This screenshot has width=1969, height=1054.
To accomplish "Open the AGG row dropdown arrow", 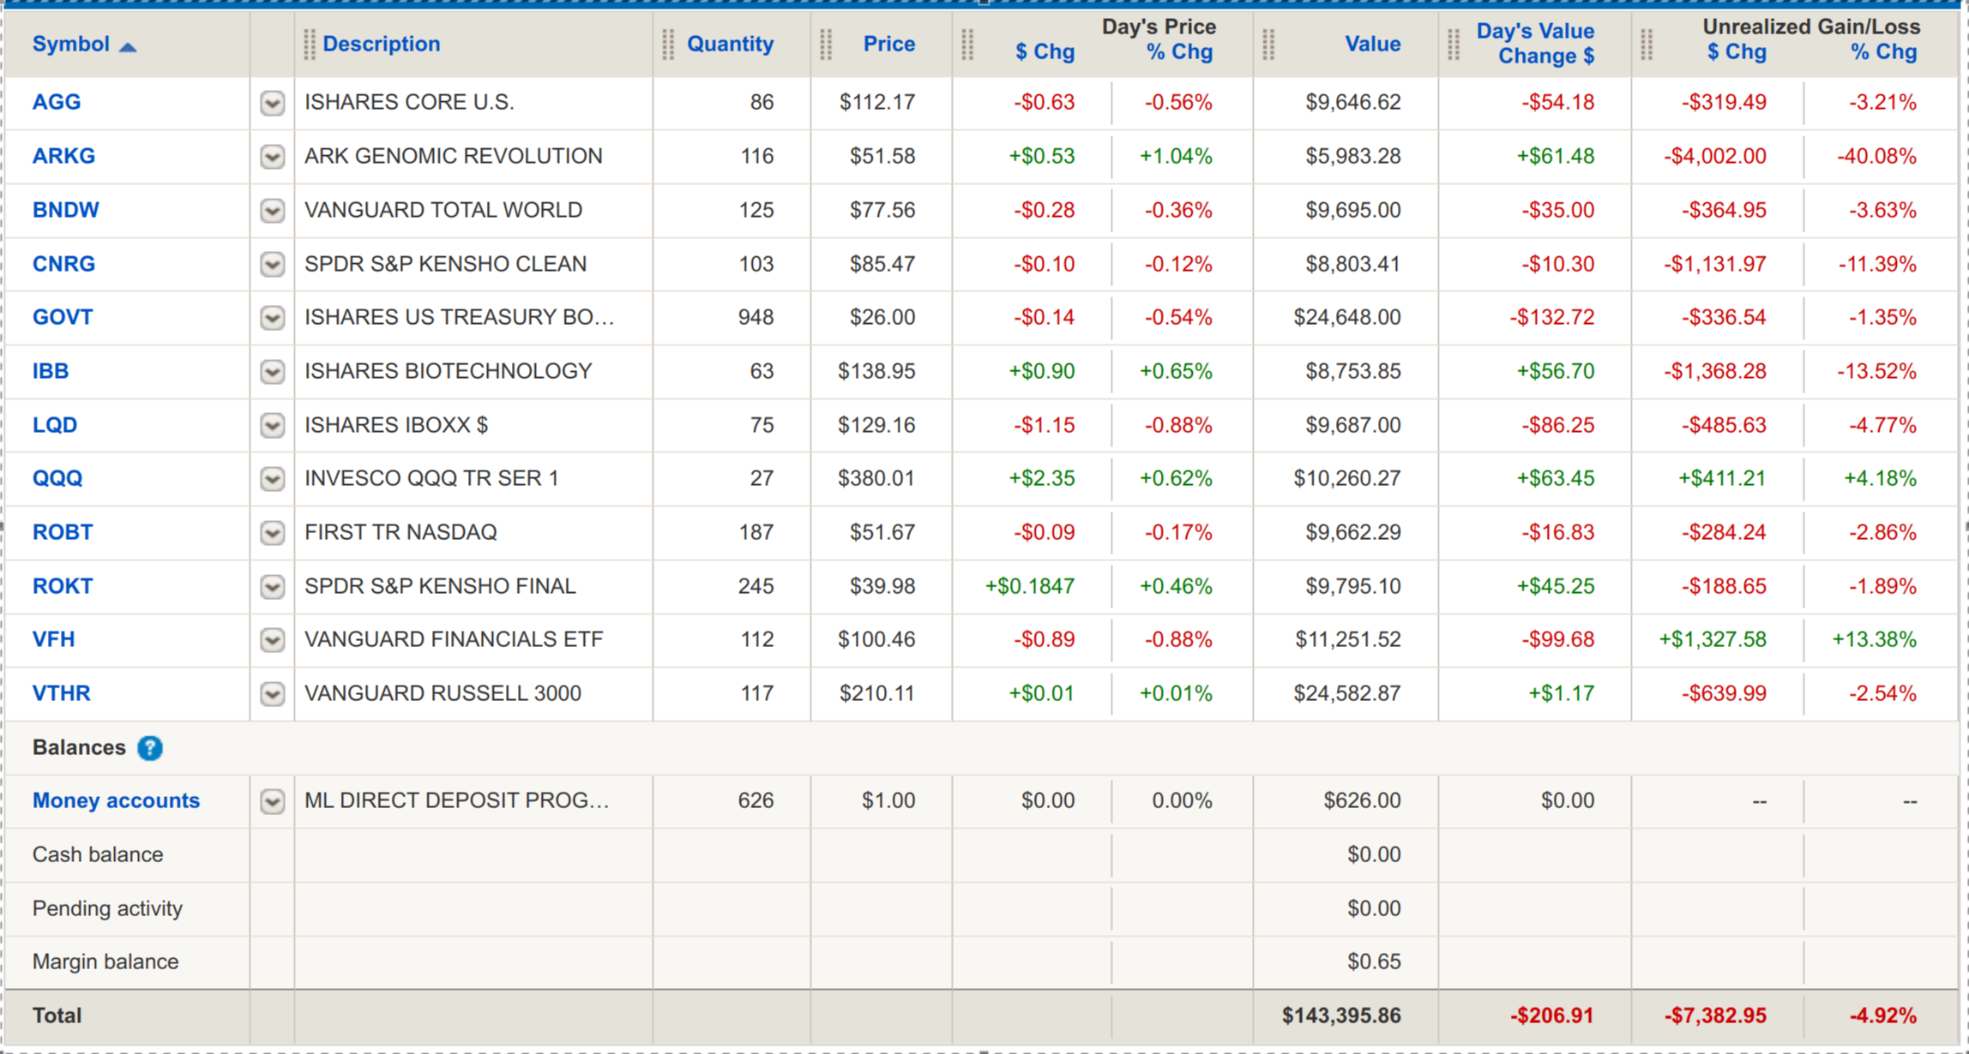I will tap(273, 104).
